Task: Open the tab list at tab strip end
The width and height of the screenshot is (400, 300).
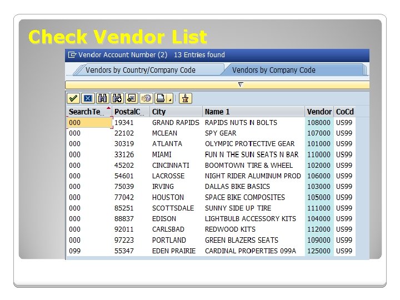Action: point(366,70)
